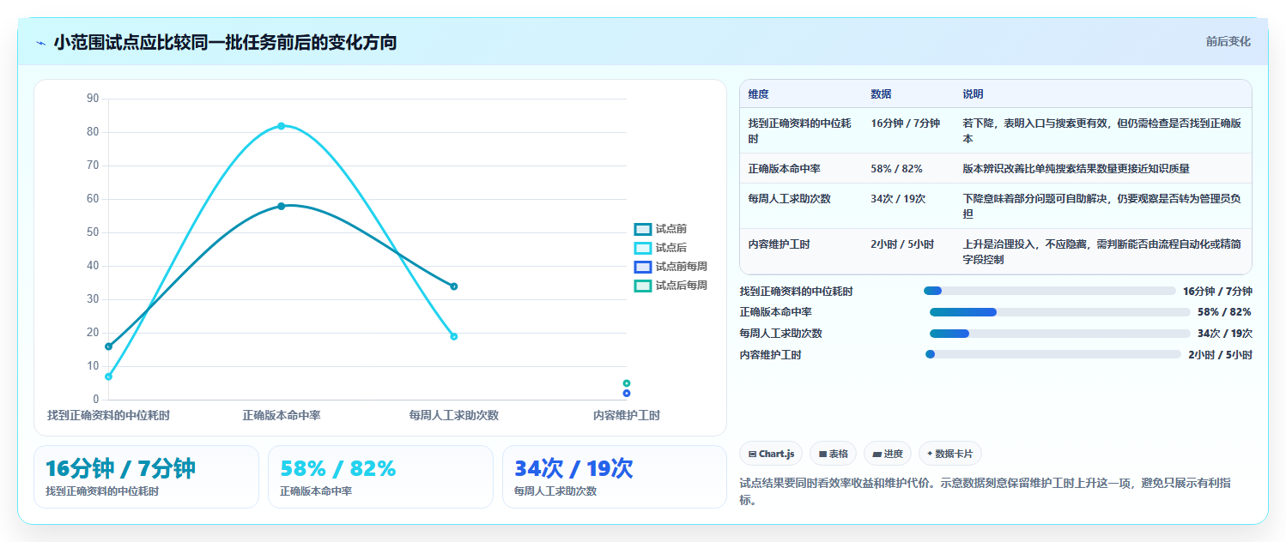Click the 试点后 data point at 82
The height and width of the screenshot is (542, 1286).
(281, 126)
